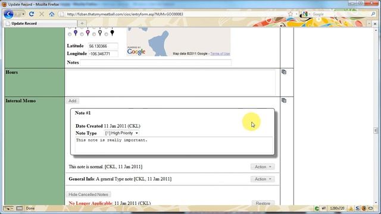This screenshot has height=214, width=381.
Task: Go back with the browser Back arrow
Action: pyautogui.click(x=8, y=14)
